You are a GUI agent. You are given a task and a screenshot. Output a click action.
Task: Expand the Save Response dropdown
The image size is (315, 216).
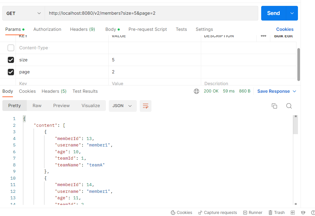pos(294,91)
